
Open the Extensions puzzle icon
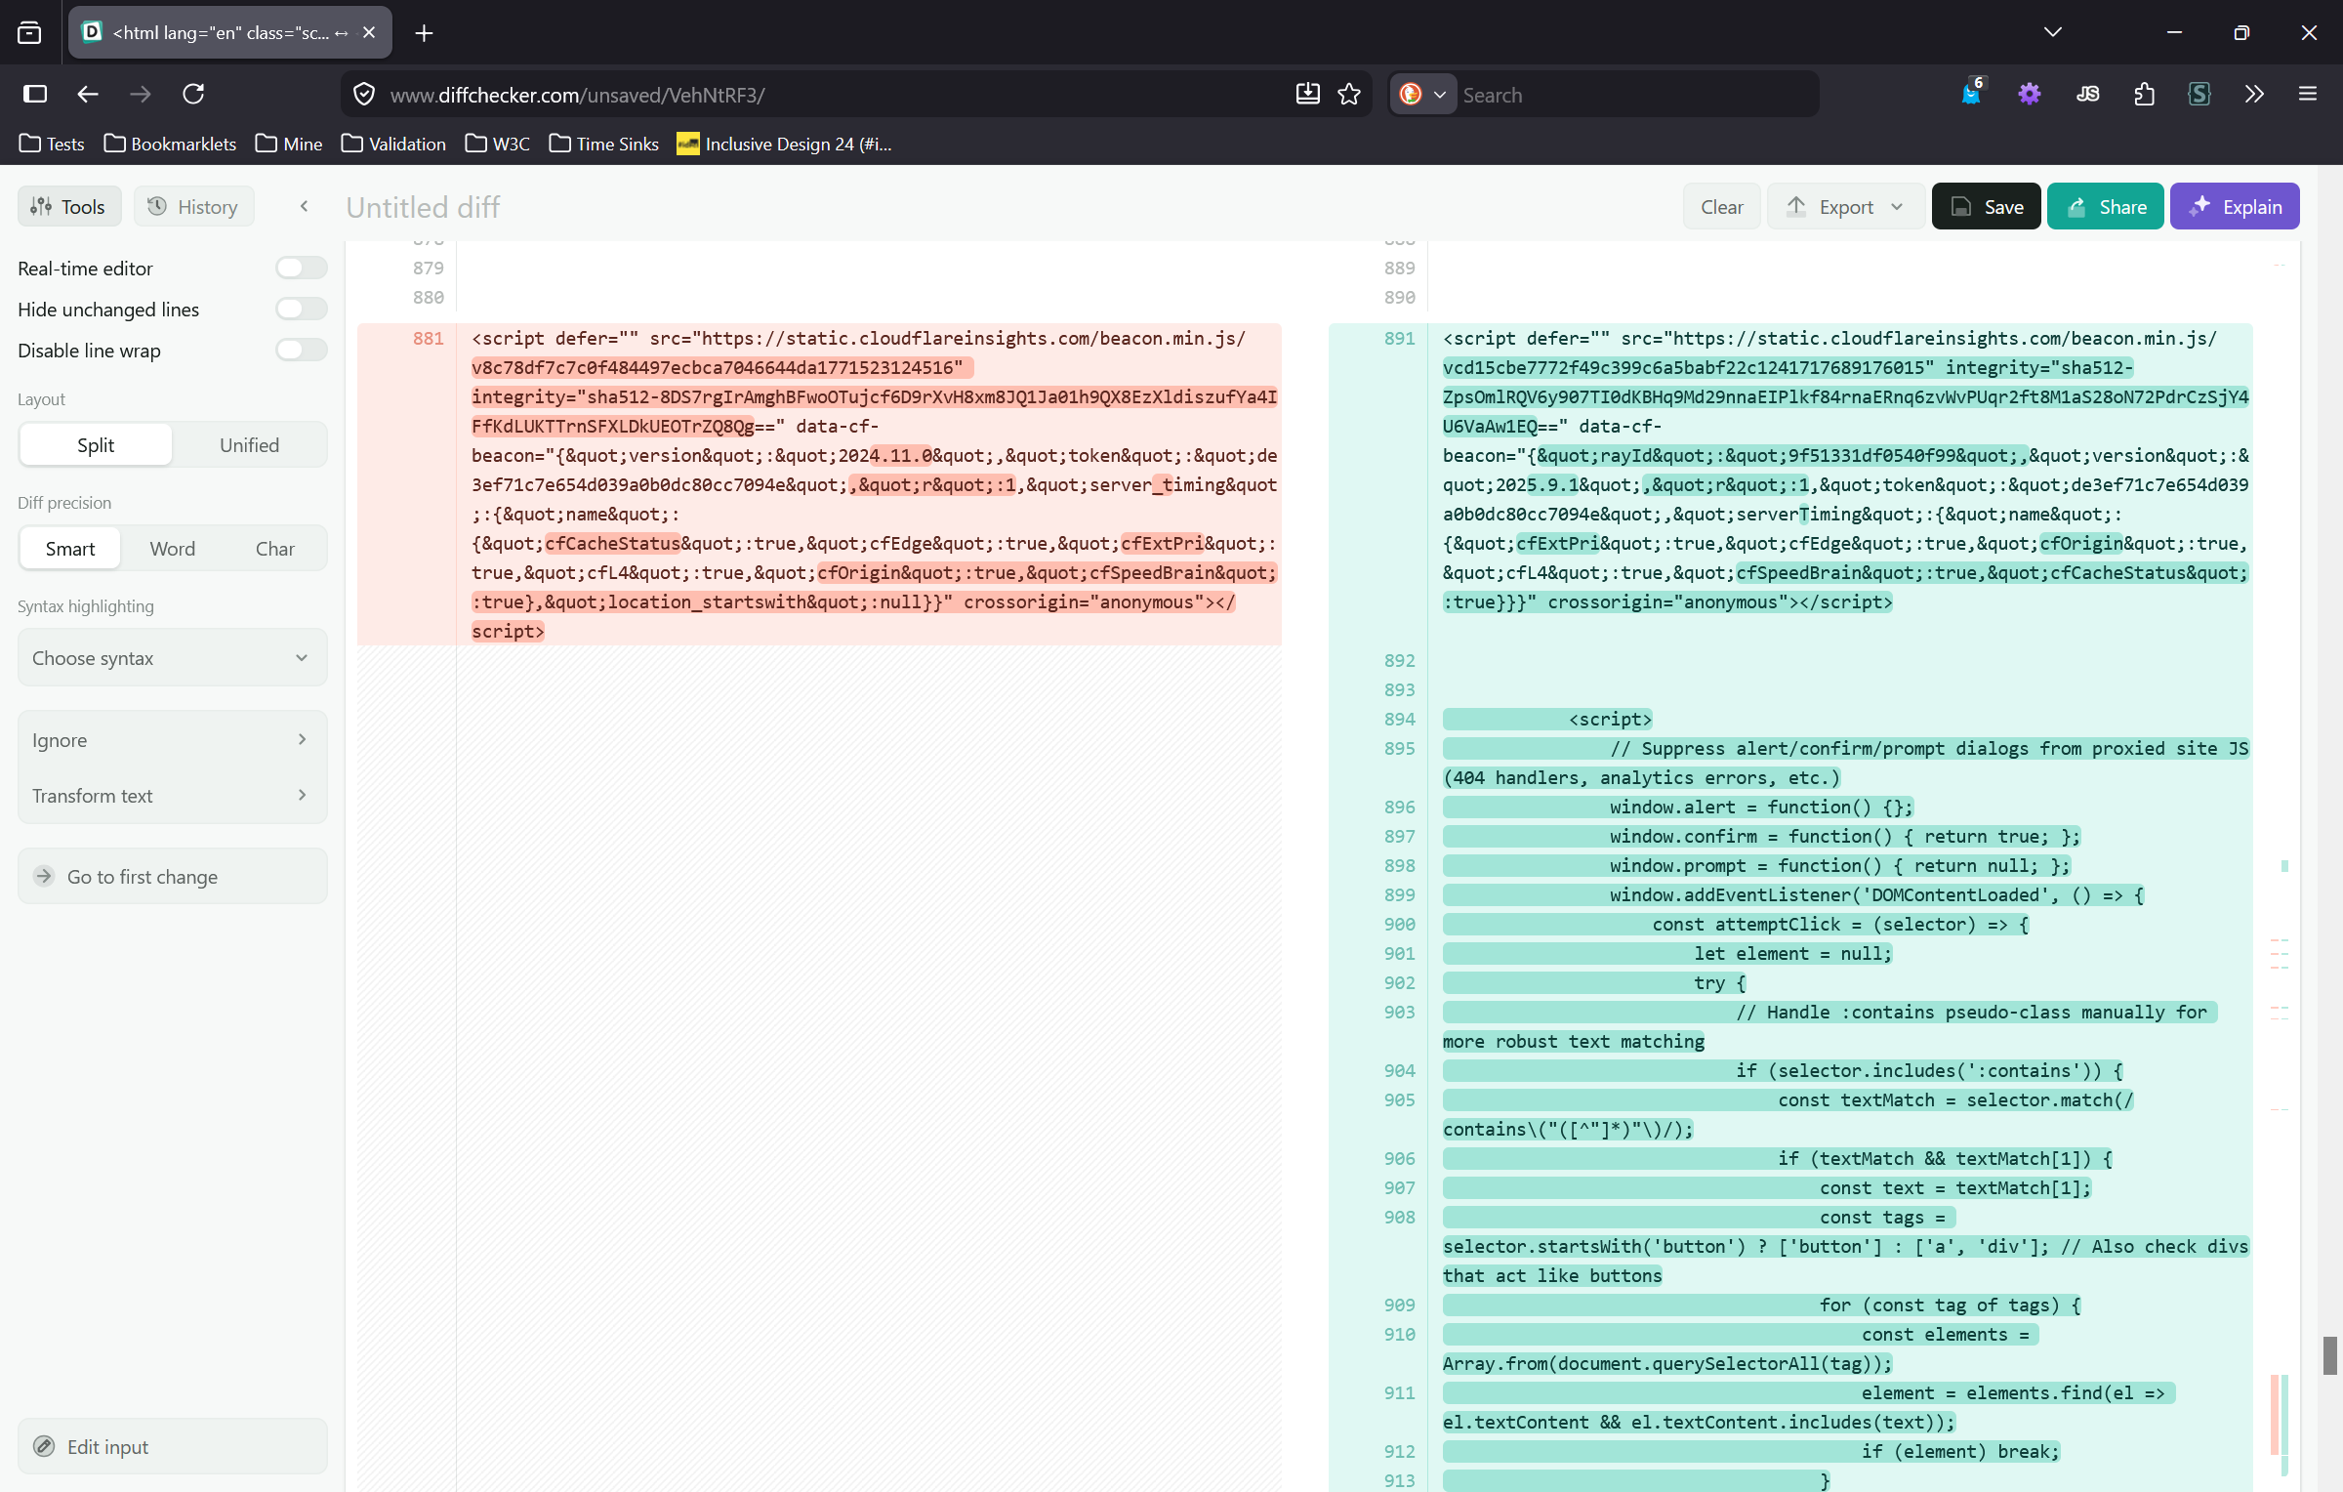click(x=2144, y=94)
